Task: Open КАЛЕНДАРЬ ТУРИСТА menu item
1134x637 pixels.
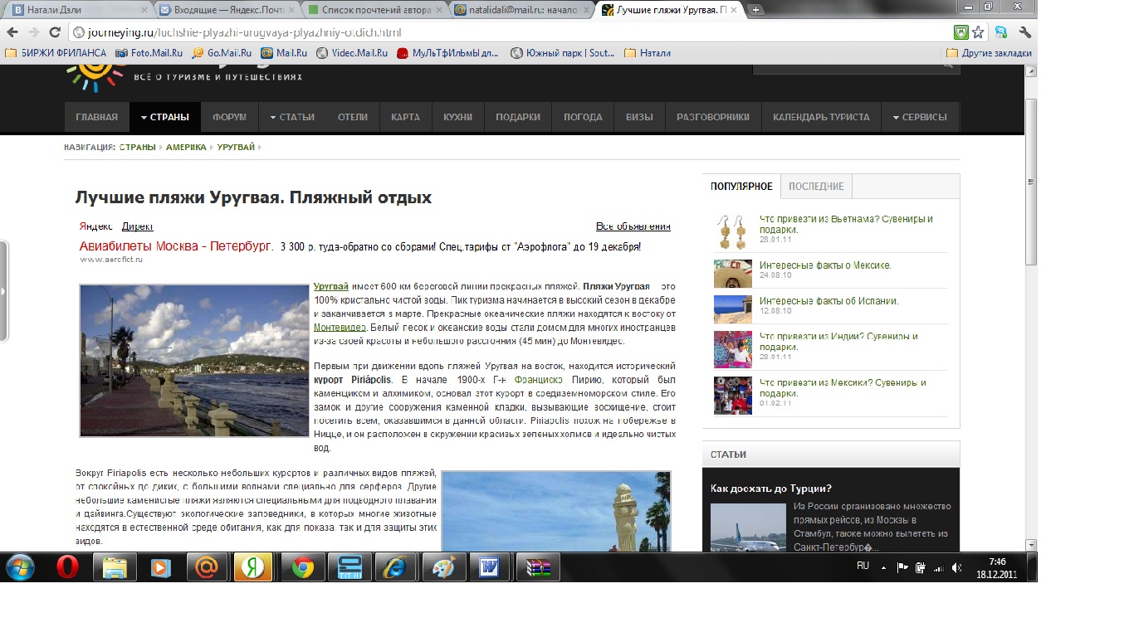Action: pyautogui.click(x=821, y=117)
